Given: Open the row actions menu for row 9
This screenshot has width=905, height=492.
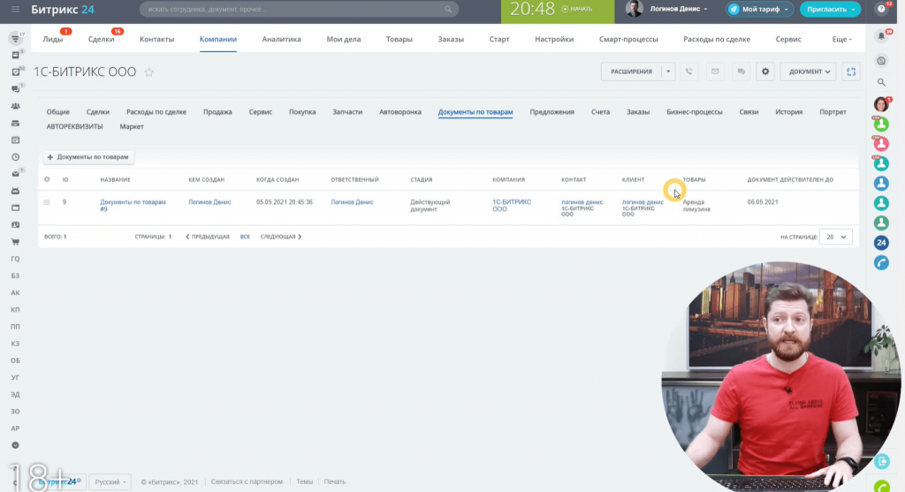Looking at the screenshot, I should 47,202.
